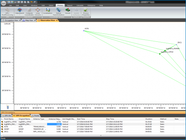Screen dimensions: 186x140
Task: Click the redo arrow in quick access toolbar
Action: point(35,2)
